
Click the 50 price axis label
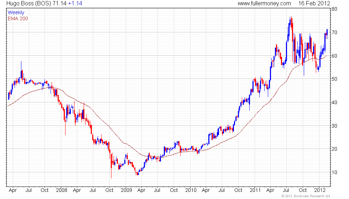pyautogui.click(x=334, y=79)
